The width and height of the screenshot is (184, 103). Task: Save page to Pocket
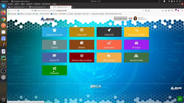(x=146, y=11)
